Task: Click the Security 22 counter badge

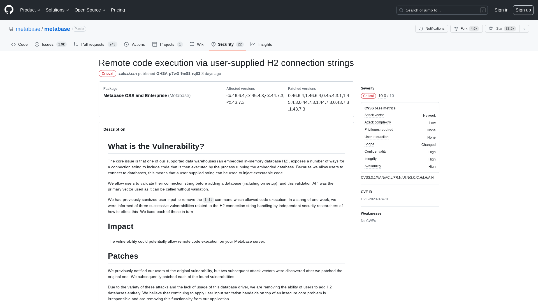Action: click(x=240, y=44)
